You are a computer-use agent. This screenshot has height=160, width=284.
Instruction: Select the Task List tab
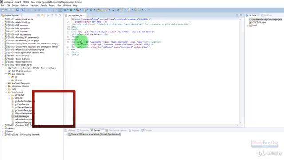pyautogui.click(x=266, y=16)
